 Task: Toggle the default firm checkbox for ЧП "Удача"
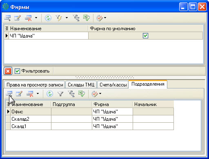(145, 36)
